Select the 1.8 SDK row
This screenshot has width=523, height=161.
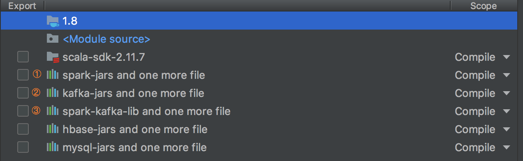(x=259, y=21)
